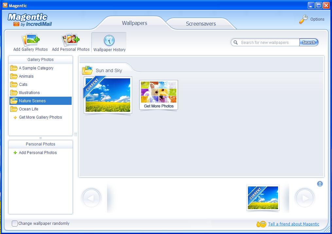Click the Search button
Image resolution: width=332 pixels, height=234 pixels.
[309, 42]
